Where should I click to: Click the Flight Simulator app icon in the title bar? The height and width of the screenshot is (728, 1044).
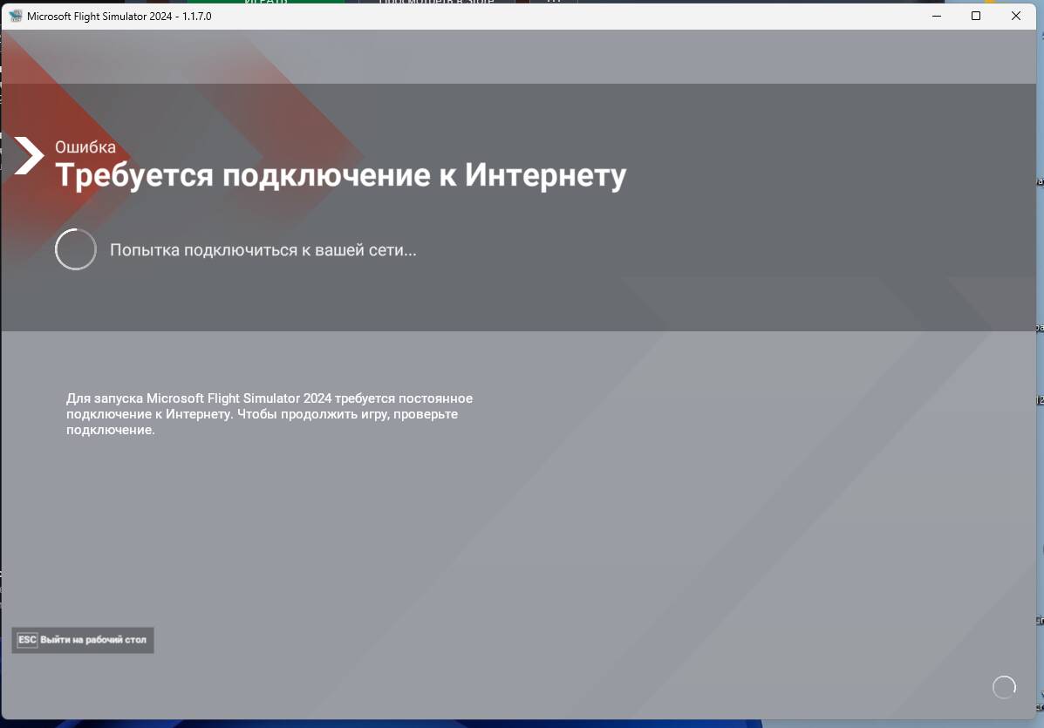pos(16,16)
